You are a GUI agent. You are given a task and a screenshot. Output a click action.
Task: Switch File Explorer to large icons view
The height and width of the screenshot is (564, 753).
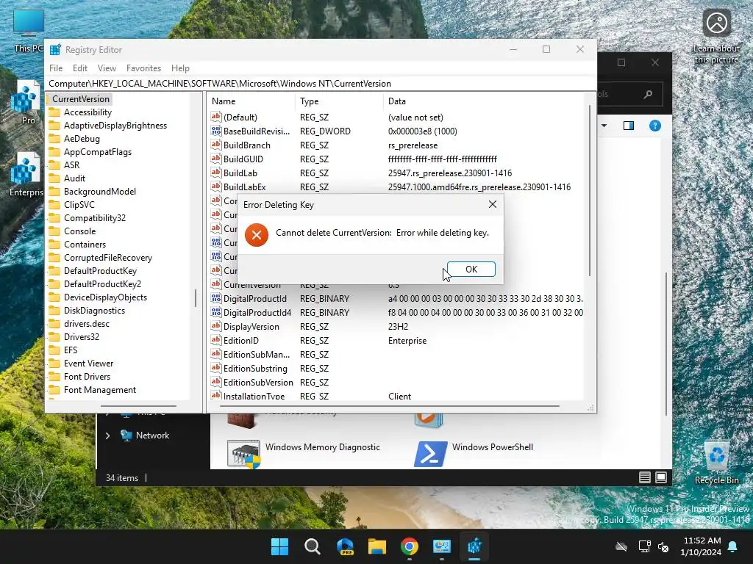pos(661,477)
